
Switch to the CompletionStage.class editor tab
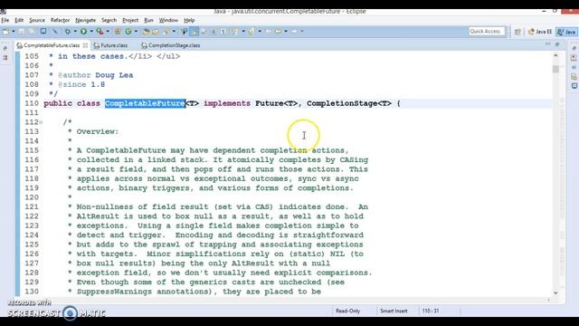point(171,45)
